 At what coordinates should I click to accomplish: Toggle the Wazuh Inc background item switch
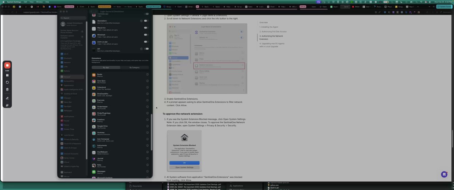[146, 28]
